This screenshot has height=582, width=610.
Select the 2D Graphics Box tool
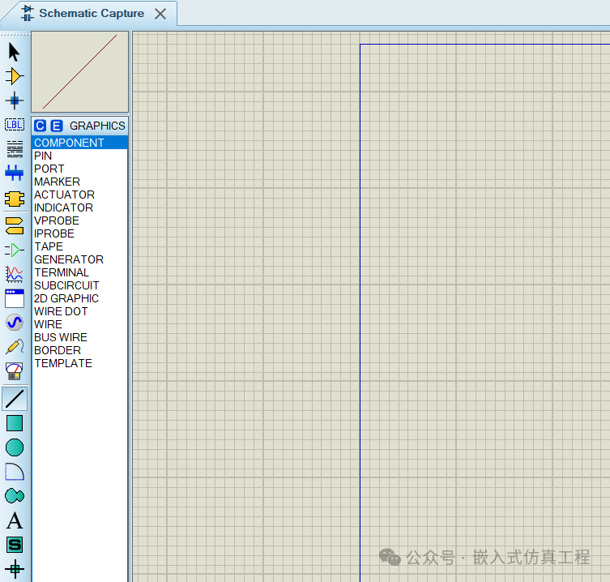point(15,423)
